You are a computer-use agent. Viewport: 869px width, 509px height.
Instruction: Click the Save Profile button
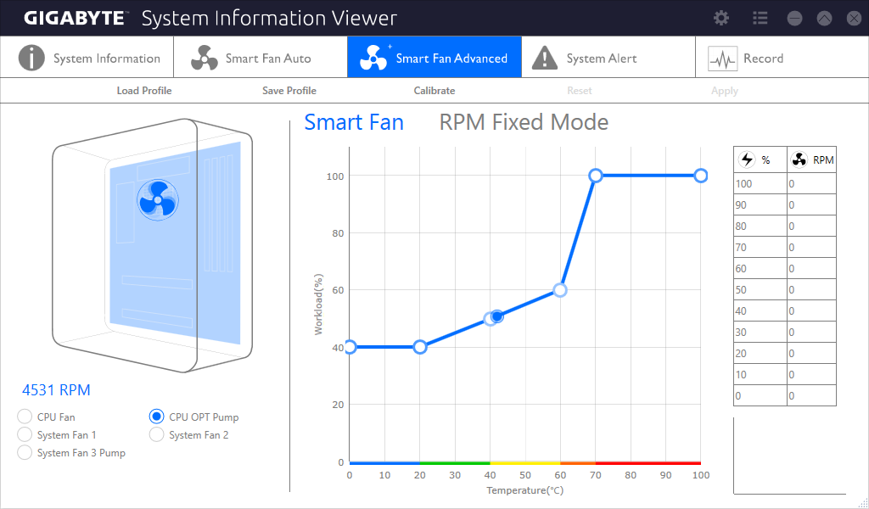[289, 90]
